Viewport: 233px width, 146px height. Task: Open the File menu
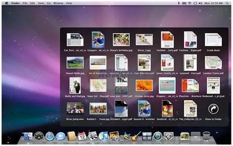pyautogui.click(x=25, y=3)
